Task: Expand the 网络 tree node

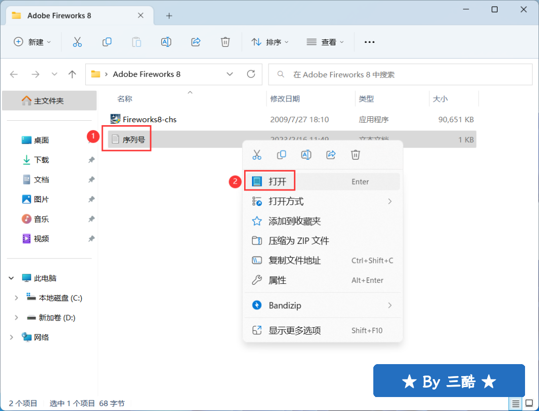Action: (11, 338)
